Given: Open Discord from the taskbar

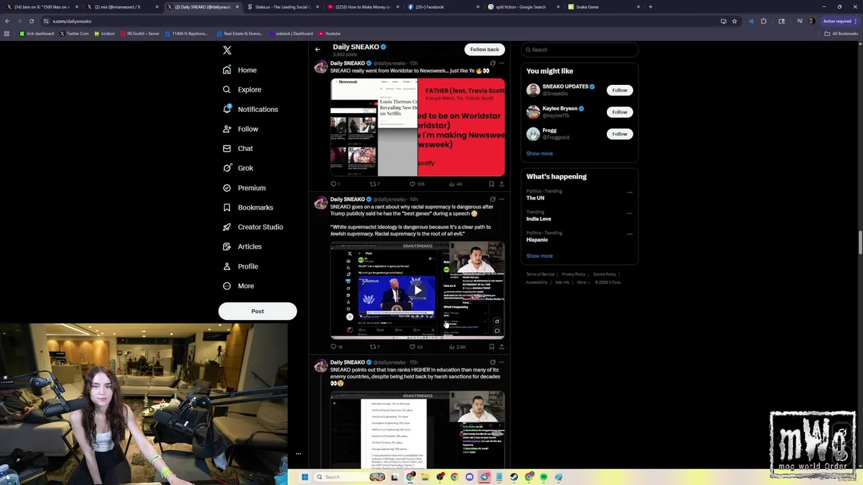Looking at the screenshot, I should click(x=469, y=477).
